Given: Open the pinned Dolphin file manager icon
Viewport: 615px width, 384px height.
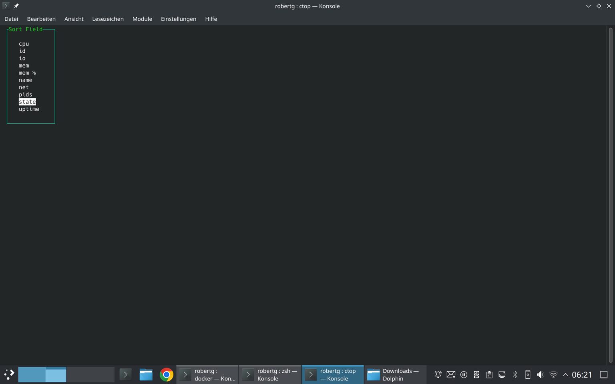Looking at the screenshot, I should (146, 374).
